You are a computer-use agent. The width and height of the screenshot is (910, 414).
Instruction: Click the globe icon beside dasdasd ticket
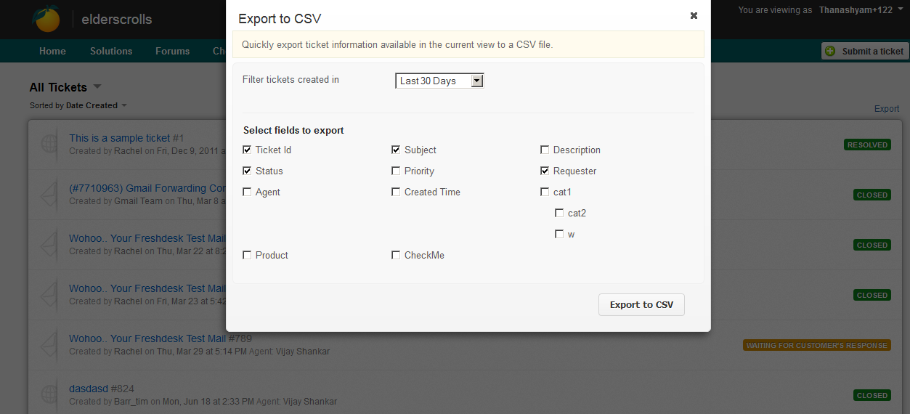(49, 394)
